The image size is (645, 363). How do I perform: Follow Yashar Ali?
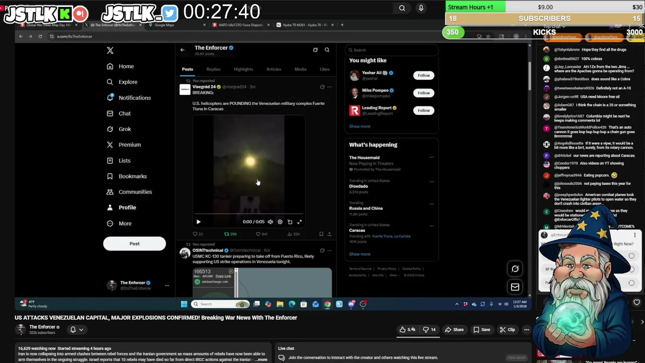(x=424, y=75)
